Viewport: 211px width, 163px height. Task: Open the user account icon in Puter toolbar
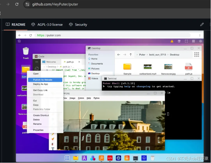tap(200, 41)
